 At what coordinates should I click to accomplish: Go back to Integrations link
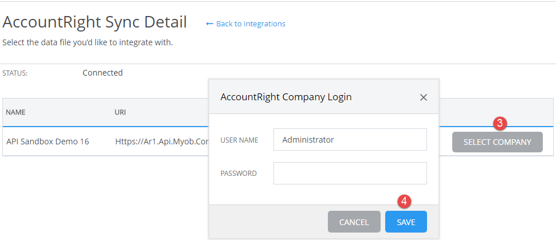(x=245, y=23)
